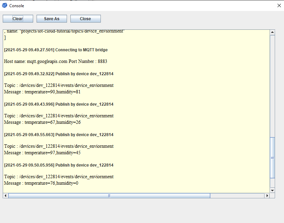The width and height of the screenshot is (284, 223).
Task: Close the Console window with the X
Action: 279,5
